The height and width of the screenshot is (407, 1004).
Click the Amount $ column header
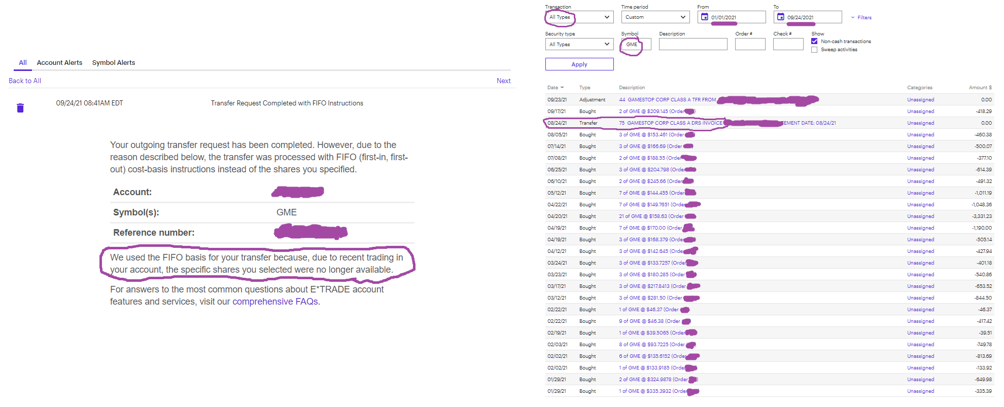(x=980, y=88)
